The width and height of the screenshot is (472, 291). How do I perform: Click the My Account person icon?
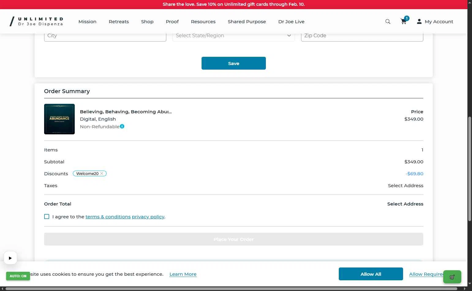(x=419, y=21)
